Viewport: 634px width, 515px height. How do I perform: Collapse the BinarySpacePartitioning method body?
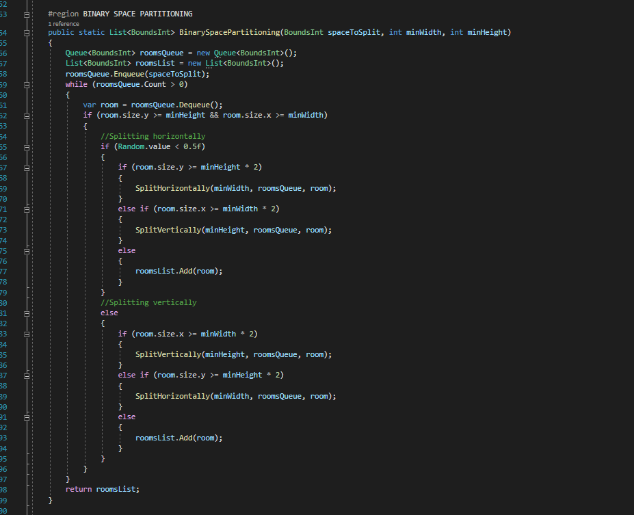[27, 33]
